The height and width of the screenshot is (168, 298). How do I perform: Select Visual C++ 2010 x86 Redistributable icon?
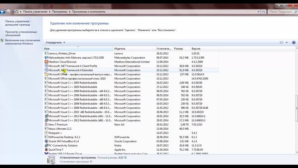tap(46, 112)
